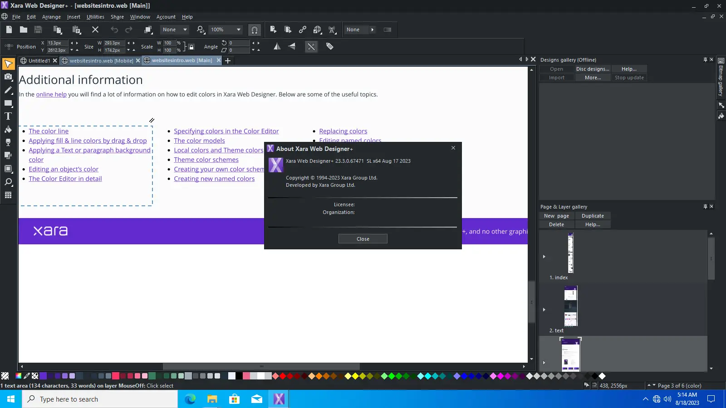Toggle pin on Designs gallery panel
The width and height of the screenshot is (726, 408).
pyautogui.click(x=705, y=59)
